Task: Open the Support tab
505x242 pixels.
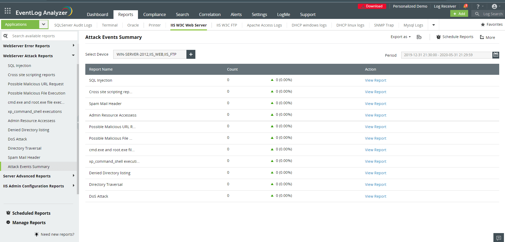Action: pos(308,14)
